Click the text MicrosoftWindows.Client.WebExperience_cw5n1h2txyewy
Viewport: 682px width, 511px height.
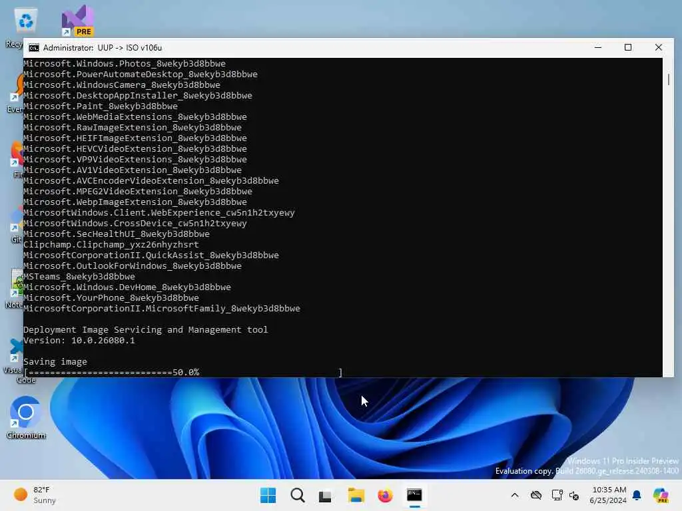(159, 213)
